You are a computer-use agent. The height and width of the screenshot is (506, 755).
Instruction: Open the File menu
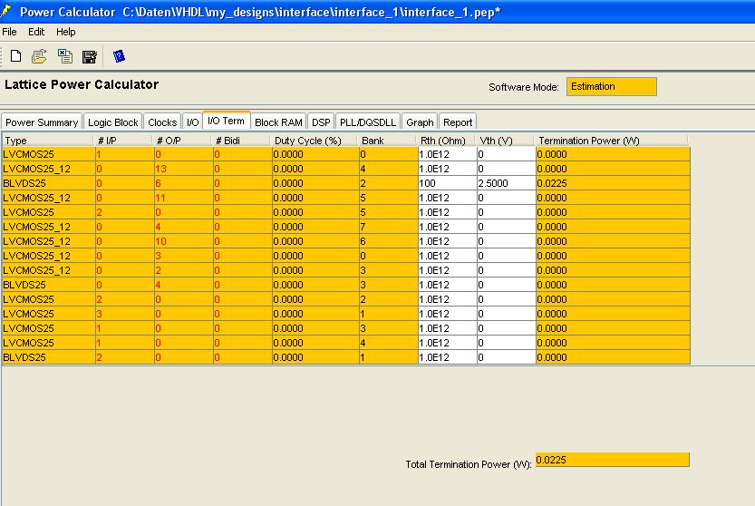pyautogui.click(x=9, y=32)
